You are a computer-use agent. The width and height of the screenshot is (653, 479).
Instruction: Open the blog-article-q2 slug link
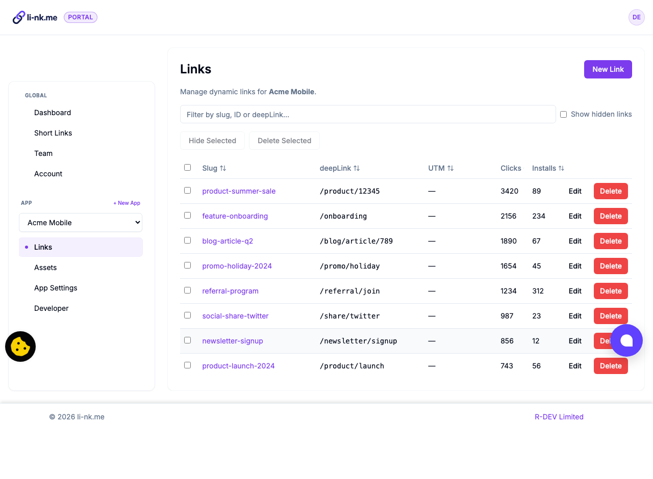(228, 241)
